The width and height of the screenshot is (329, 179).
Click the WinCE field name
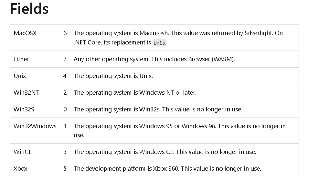click(22, 152)
